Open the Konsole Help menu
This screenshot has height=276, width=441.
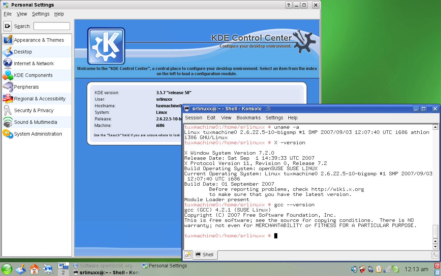coord(293,118)
